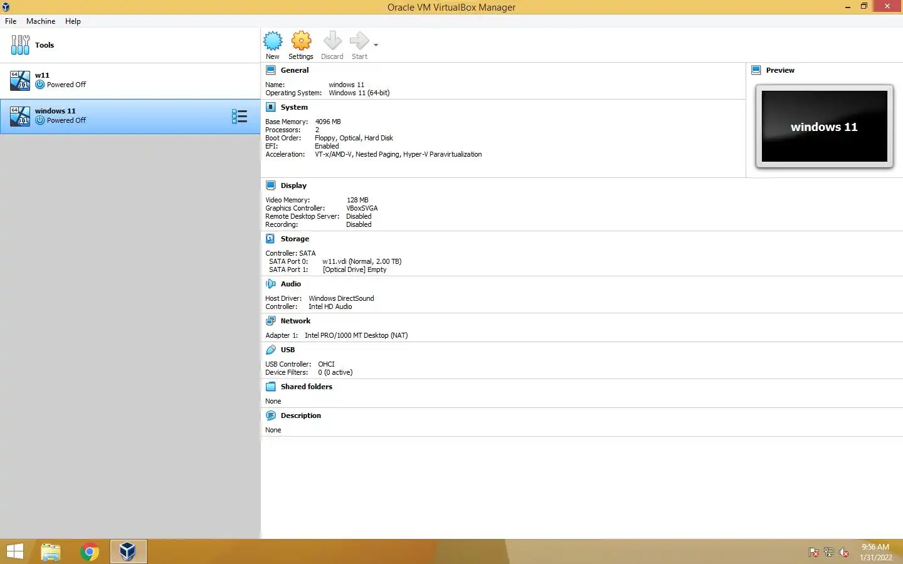The width and height of the screenshot is (903, 564).
Task: Click the windows 11 machine OS icon
Action: pyautogui.click(x=20, y=116)
